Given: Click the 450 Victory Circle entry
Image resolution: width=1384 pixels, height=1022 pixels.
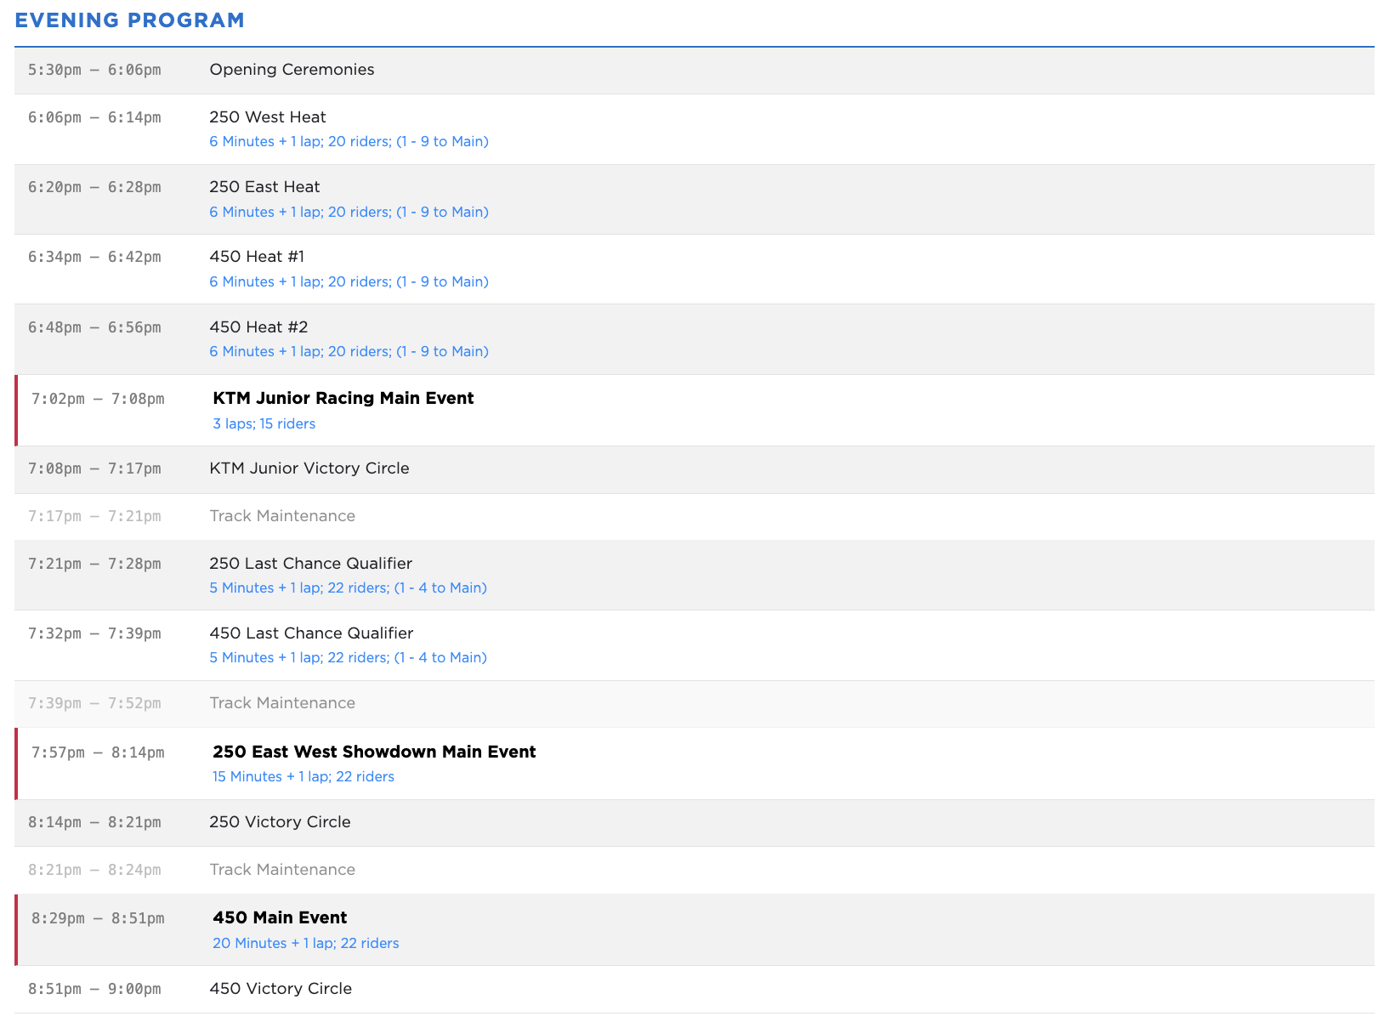Looking at the screenshot, I should [x=281, y=989].
